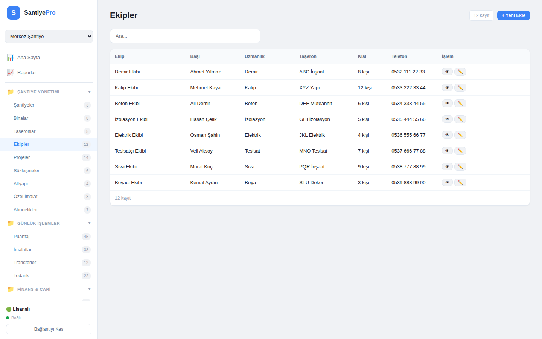
Task: Open the Merkez Şantiye site dropdown
Action: (49, 37)
